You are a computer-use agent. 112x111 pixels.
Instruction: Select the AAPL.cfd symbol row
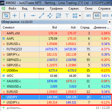tap(56, 33)
